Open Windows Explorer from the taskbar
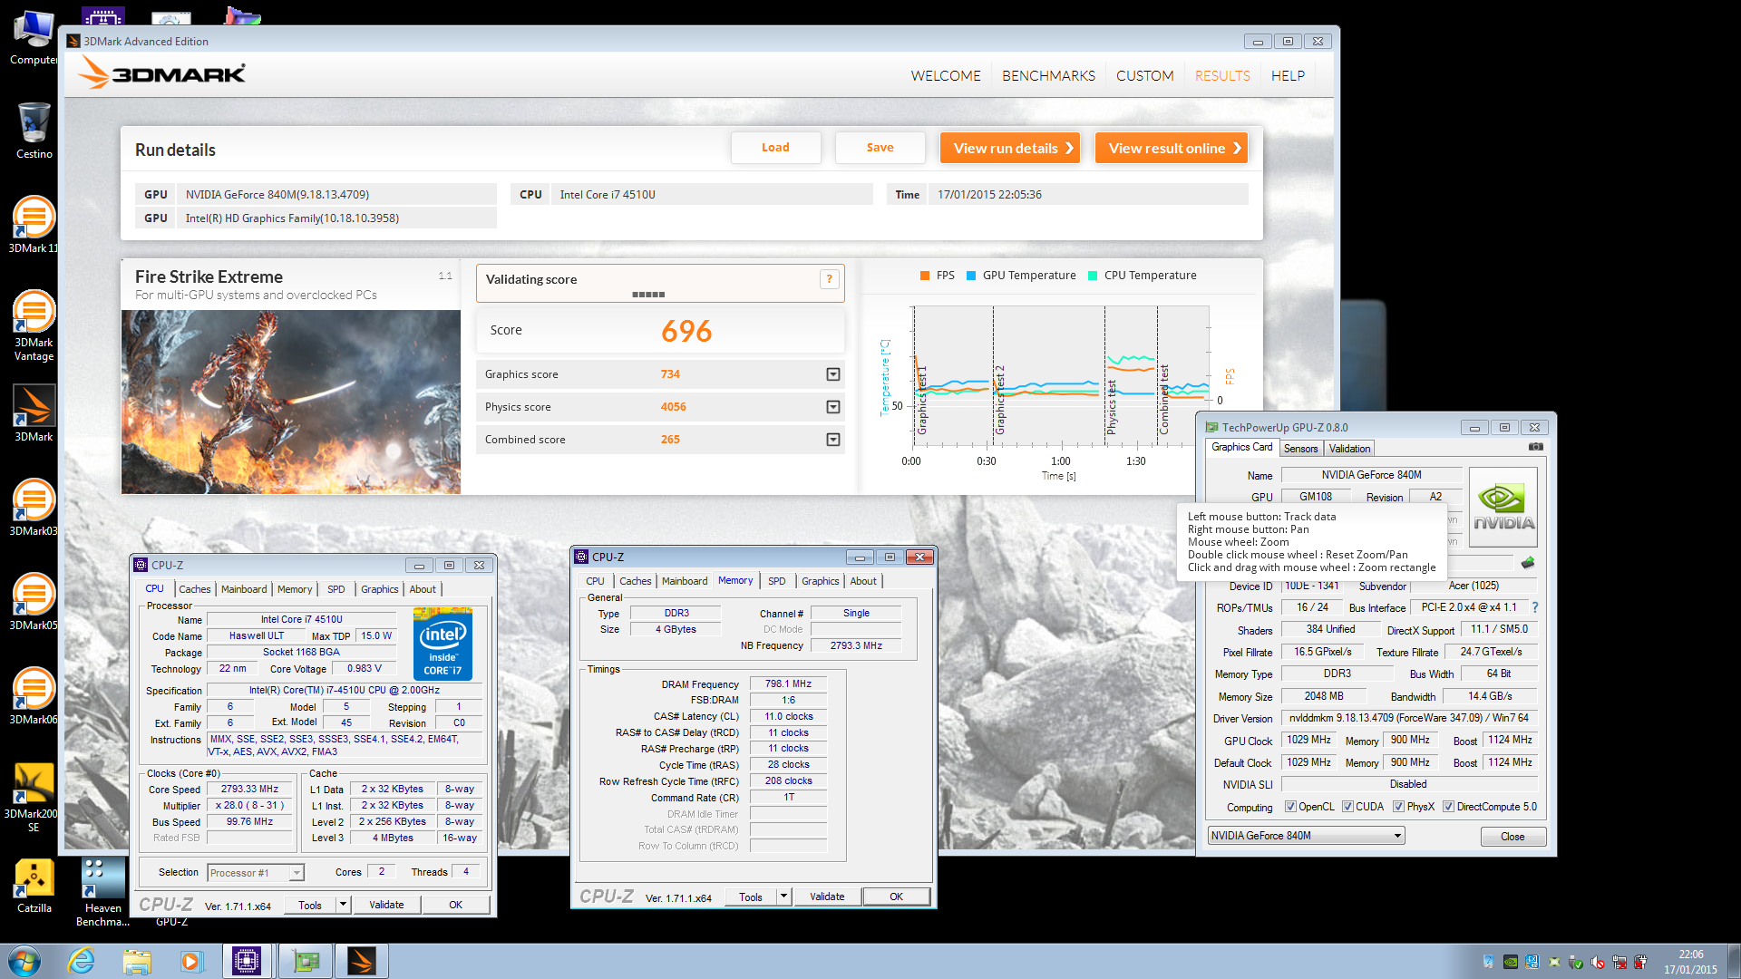 tap(137, 961)
